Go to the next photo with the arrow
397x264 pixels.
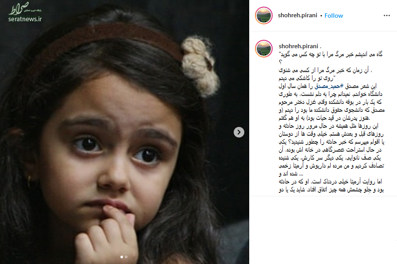[x=239, y=132]
